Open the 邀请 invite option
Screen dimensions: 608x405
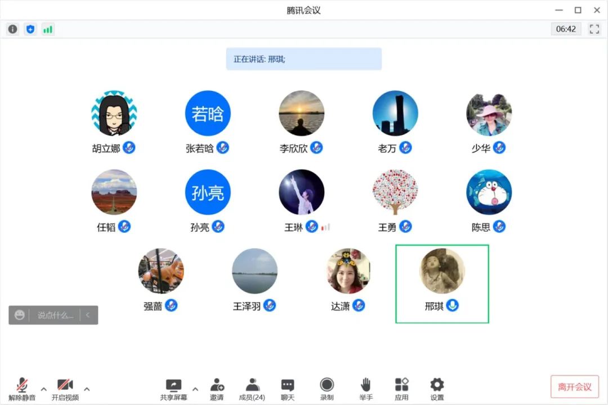[x=217, y=389]
